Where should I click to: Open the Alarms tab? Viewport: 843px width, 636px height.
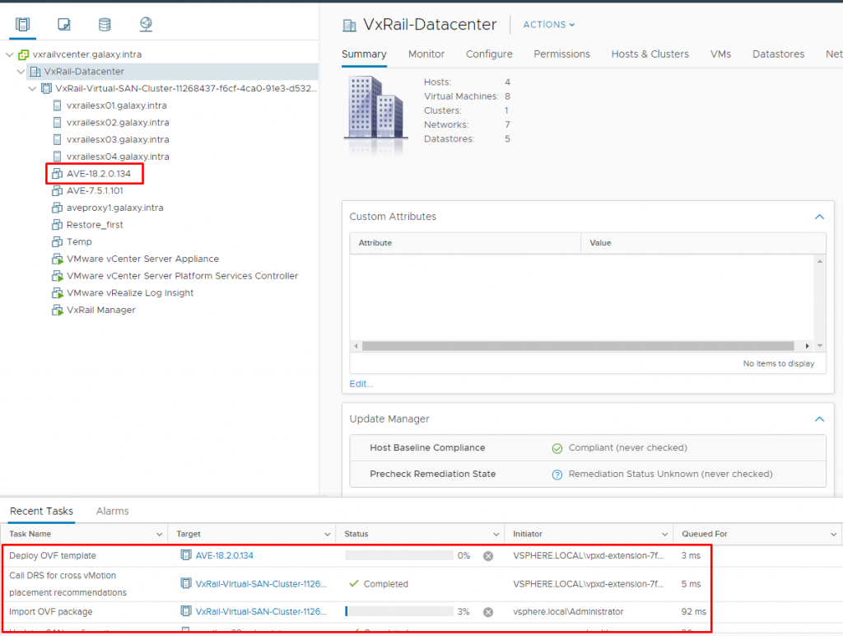tap(112, 511)
